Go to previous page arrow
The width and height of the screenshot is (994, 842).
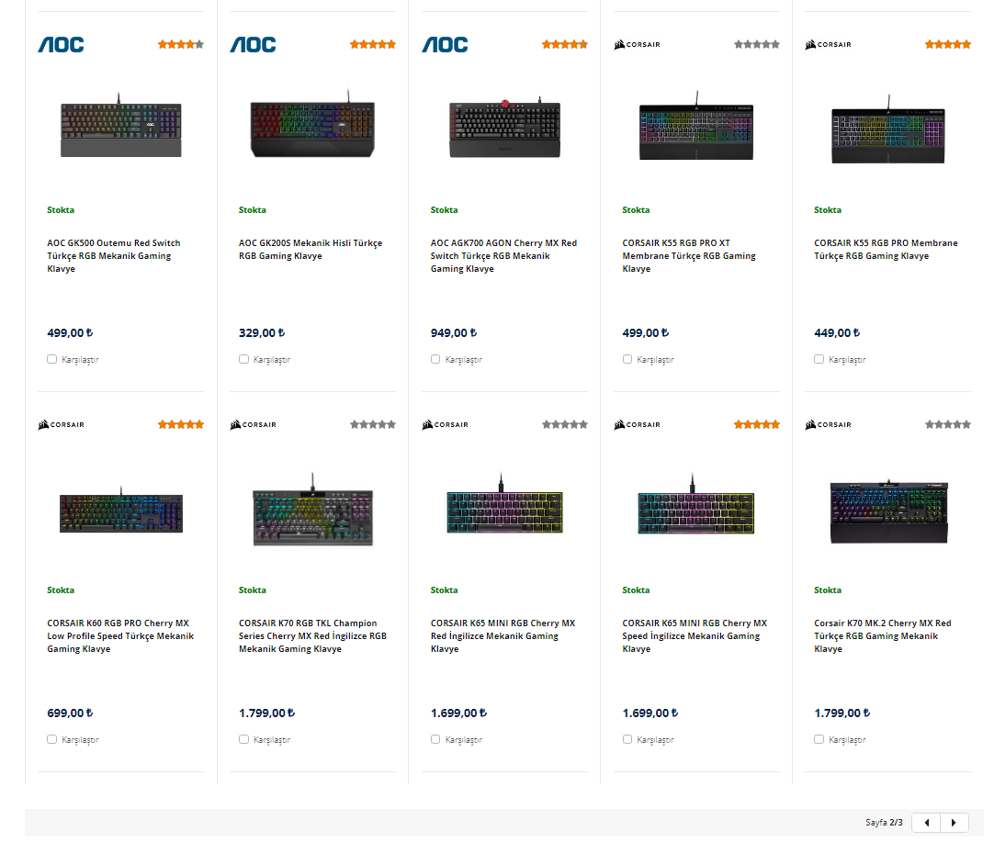[x=926, y=823]
